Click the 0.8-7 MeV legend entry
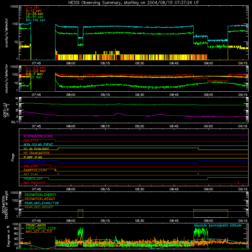The image size is (252, 252). tap(34, 74)
